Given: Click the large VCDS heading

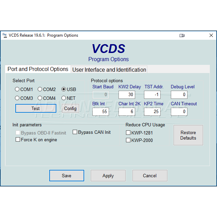Looking at the screenshot, I should coord(109,49).
